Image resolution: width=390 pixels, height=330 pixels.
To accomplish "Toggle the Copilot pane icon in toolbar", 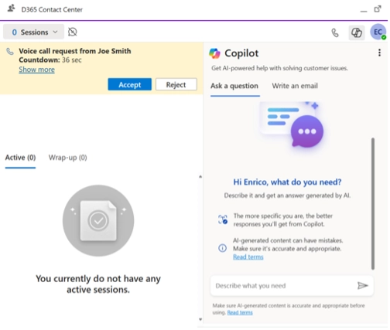I will point(357,32).
